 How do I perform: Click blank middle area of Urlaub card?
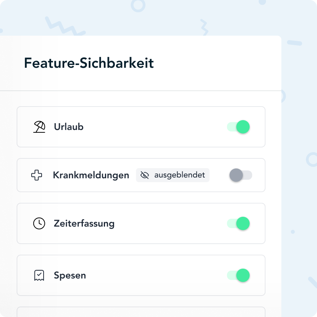[155, 127]
